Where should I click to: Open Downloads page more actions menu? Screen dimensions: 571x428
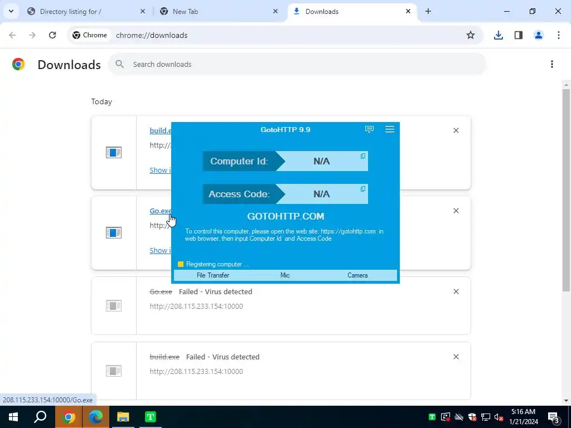tap(552, 64)
